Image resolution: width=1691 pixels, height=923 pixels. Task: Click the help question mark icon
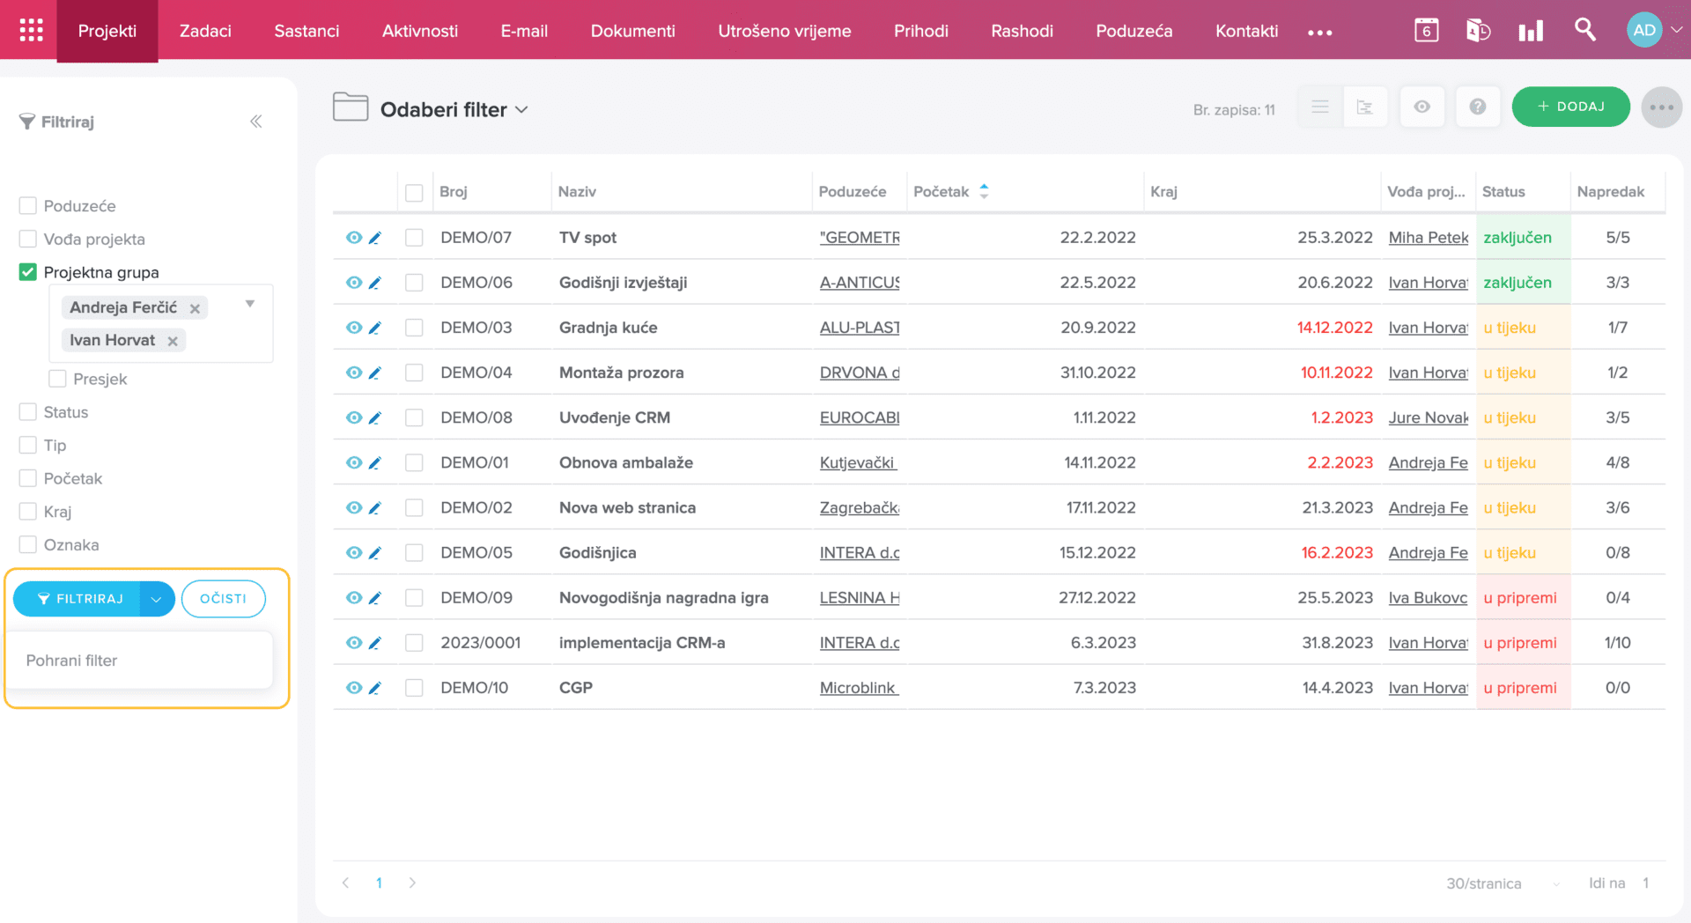(x=1477, y=107)
